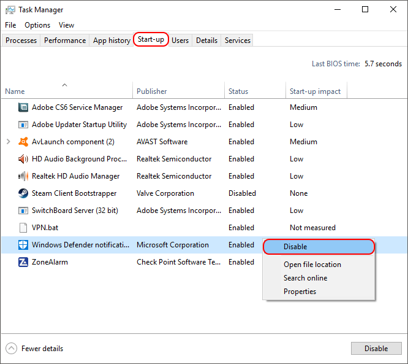The height and width of the screenshot is (364, 408).
Task: Open the File menu
Action: tap(10, 25)
